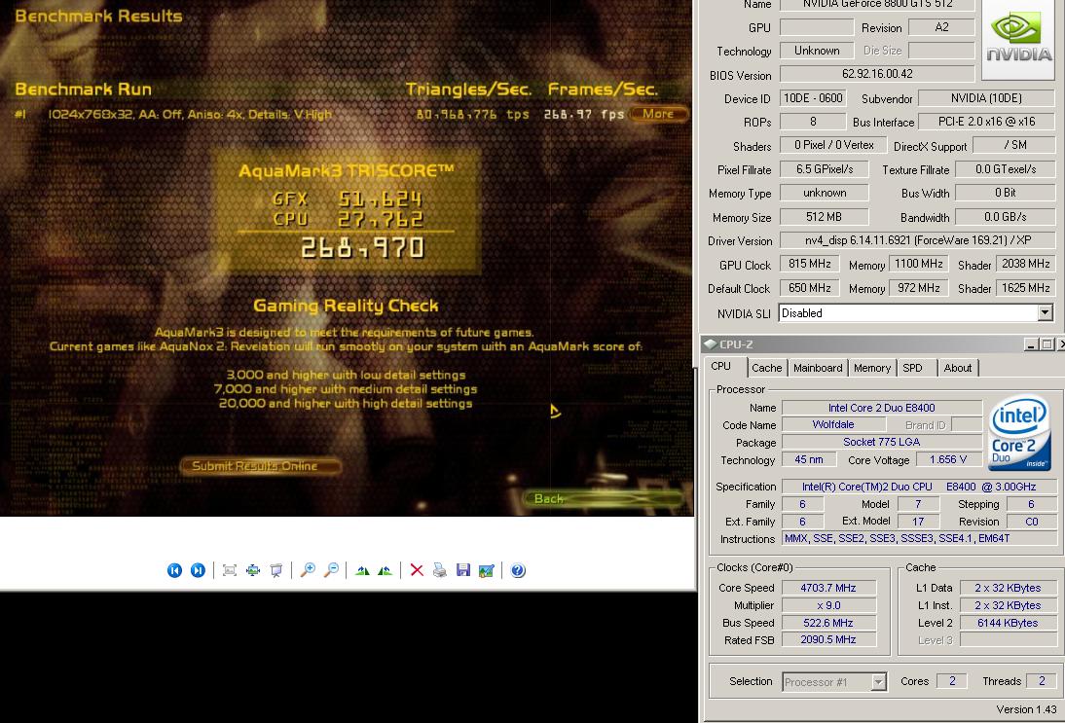Click Core Speed 4703.7 MHz value
The height and width of the screenshot is (723, 1065).
[828, 588]
